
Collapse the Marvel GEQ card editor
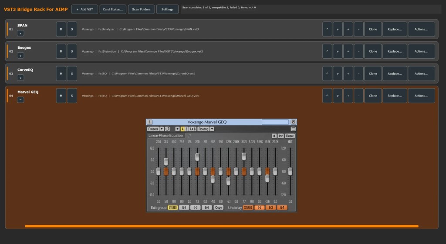[x=20, y=100]
